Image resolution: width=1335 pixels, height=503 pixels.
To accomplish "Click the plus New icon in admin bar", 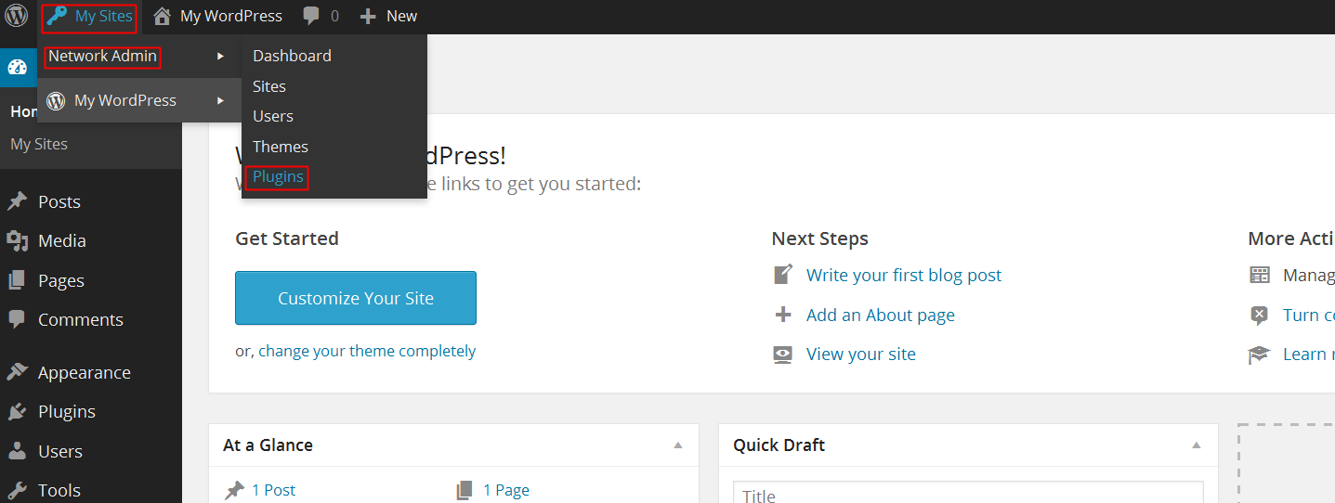I will pos(368,17).
